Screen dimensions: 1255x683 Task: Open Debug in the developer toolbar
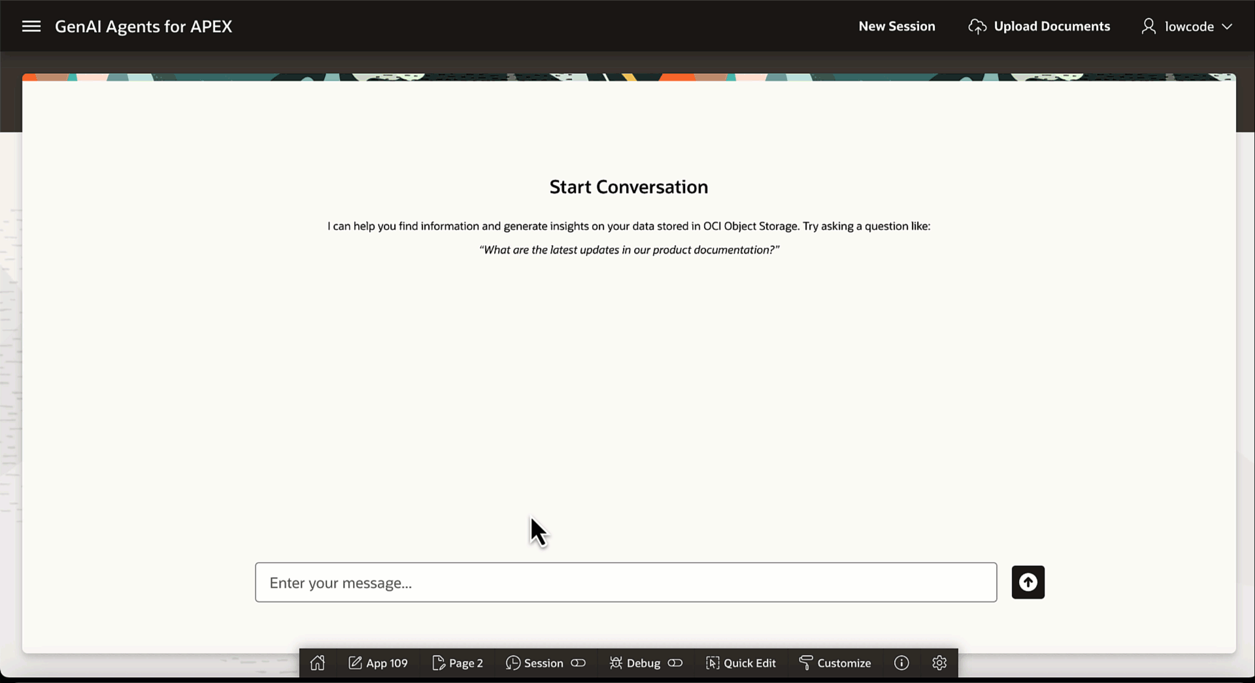coord(635,663)
